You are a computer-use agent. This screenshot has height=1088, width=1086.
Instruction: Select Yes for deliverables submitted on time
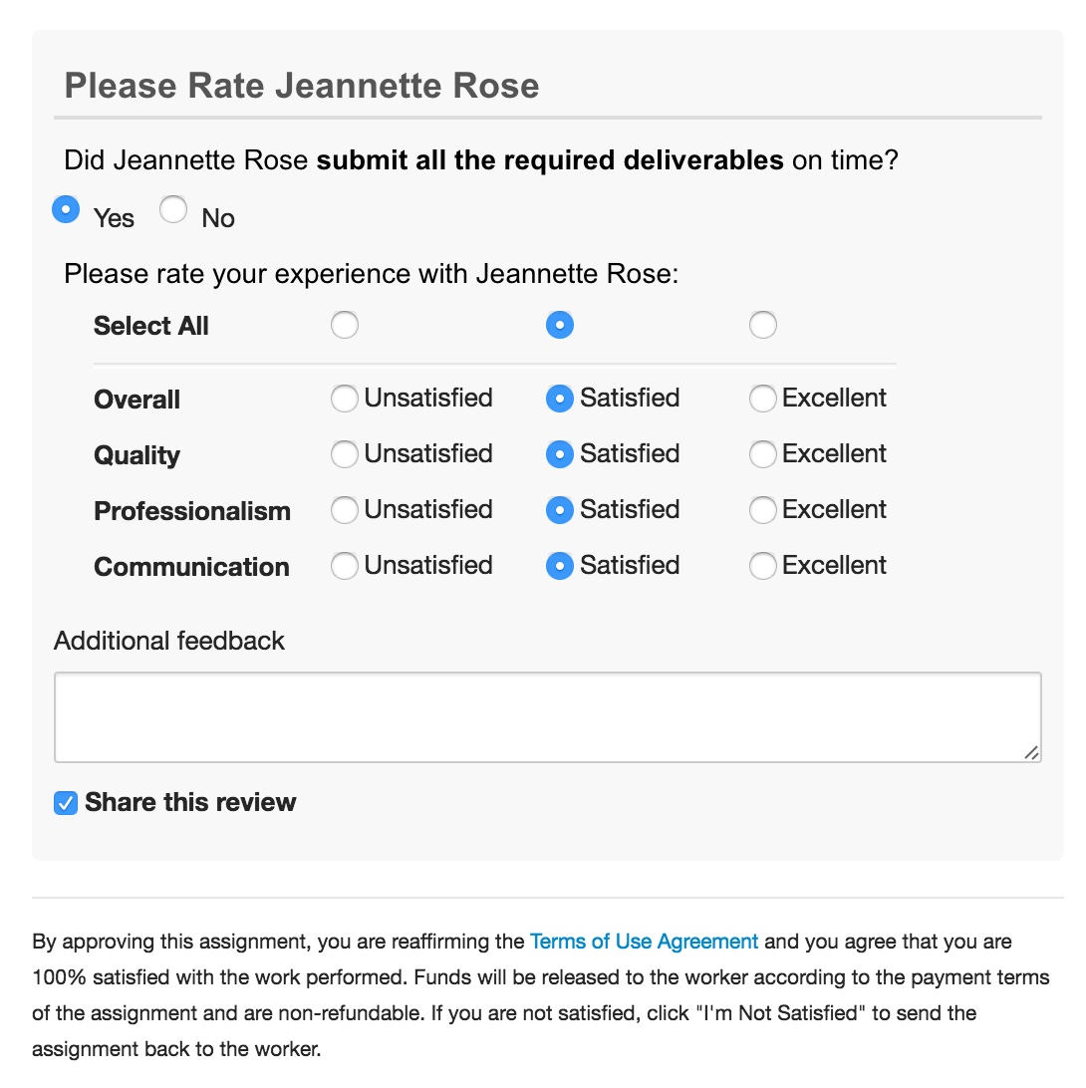point(66,209)
